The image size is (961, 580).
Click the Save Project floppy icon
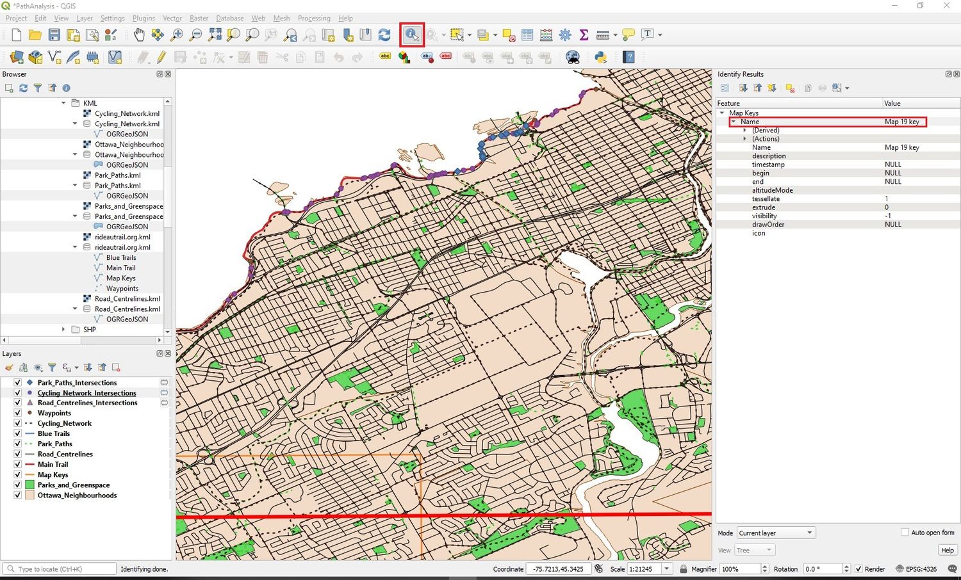coord(54,35)
